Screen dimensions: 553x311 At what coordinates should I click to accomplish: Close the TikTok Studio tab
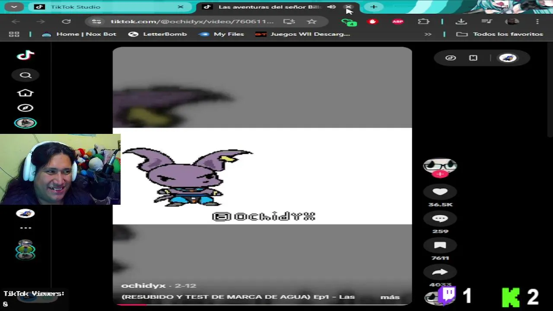[181, 7]
